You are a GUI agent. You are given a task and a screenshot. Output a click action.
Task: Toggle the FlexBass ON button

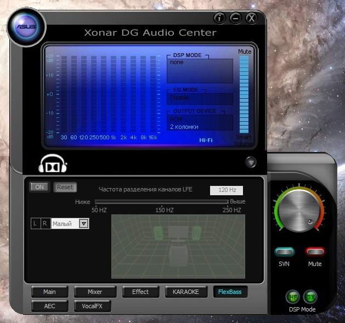point(39,187)
